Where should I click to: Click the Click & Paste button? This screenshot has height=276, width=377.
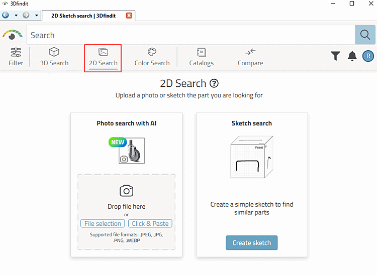pyautogui.click(x=150, y=224)
